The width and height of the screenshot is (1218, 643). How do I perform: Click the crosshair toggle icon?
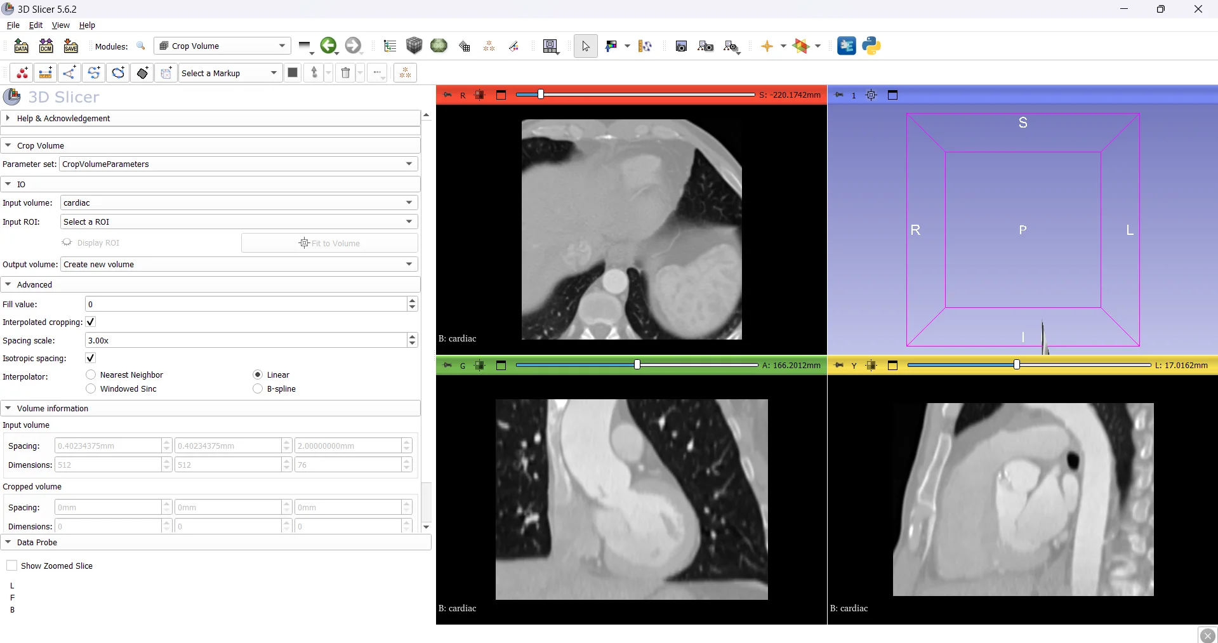click(x=767, y=46)
